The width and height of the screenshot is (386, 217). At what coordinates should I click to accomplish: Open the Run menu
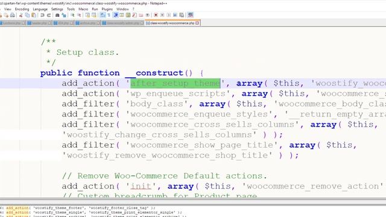(x=95, y=9)
